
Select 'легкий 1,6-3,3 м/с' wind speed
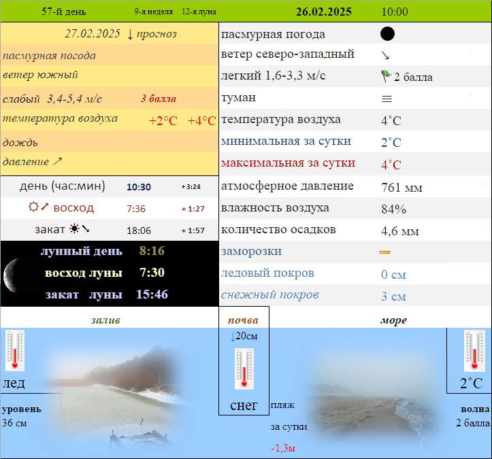pyautogui.click(x=274, y=75)
